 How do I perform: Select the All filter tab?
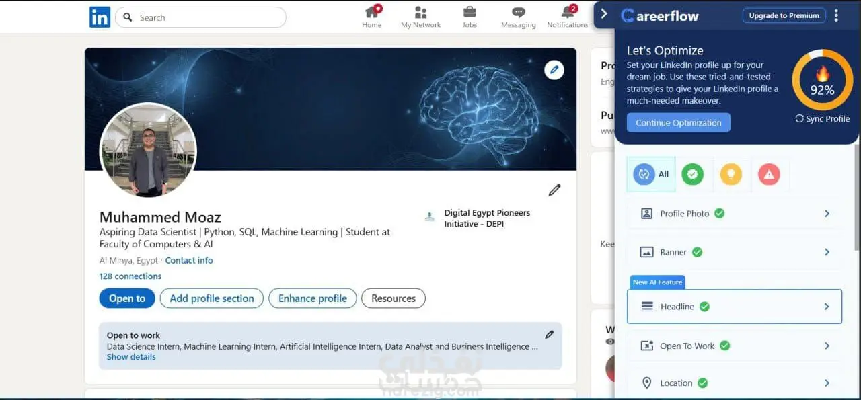pyautogui.click(x=651, y=175)
